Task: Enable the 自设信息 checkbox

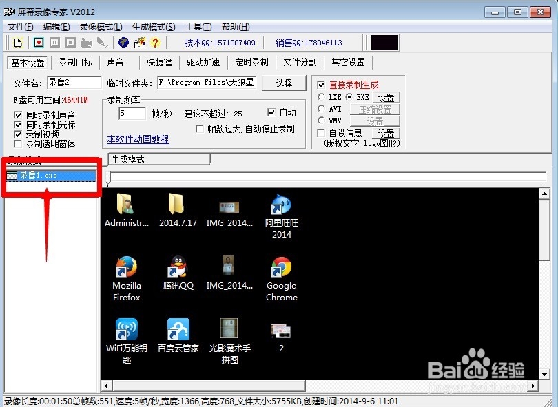Action: pyautogui.click(x=320, y=133)
